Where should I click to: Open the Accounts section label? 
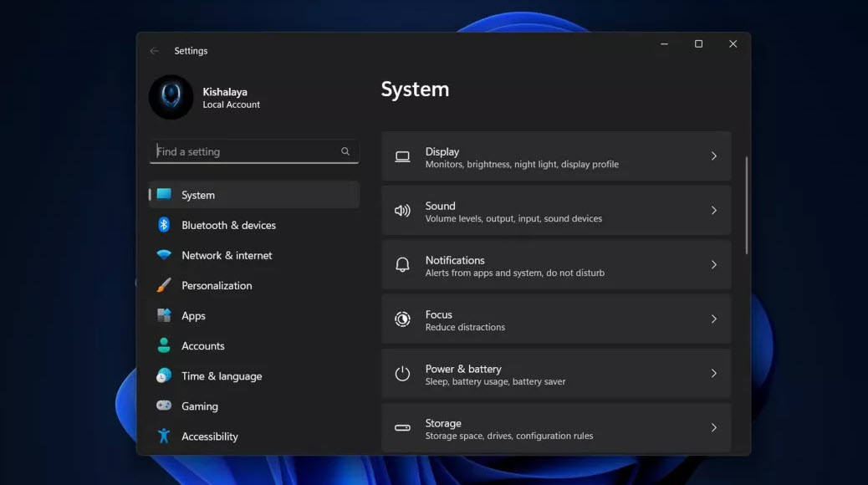203,345
